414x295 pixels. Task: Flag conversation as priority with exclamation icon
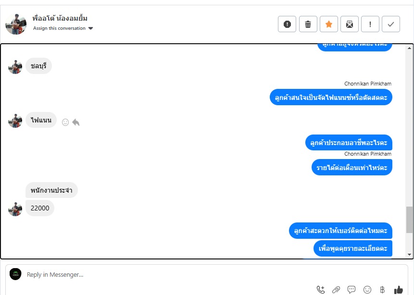click(x=370, y=25)
